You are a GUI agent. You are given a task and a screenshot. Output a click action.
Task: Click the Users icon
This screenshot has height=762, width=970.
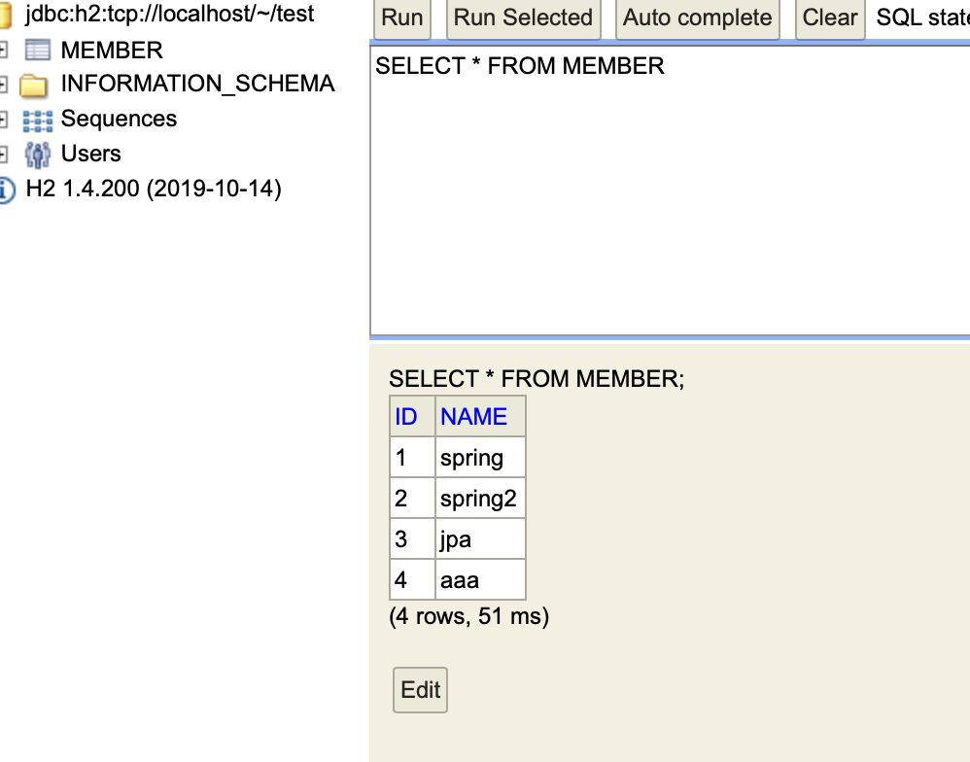(x=38, y=155)
